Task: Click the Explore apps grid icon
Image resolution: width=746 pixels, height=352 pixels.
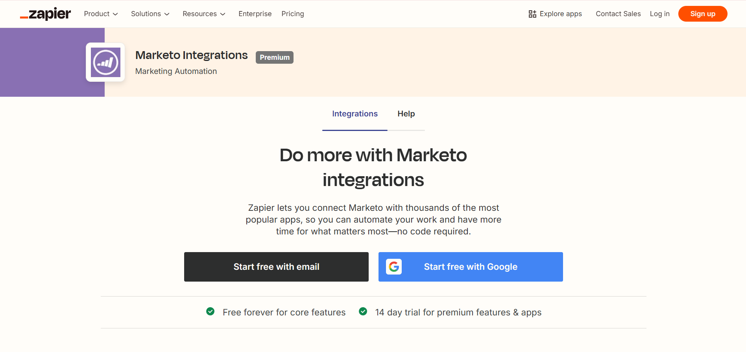Action: point(532,14)
